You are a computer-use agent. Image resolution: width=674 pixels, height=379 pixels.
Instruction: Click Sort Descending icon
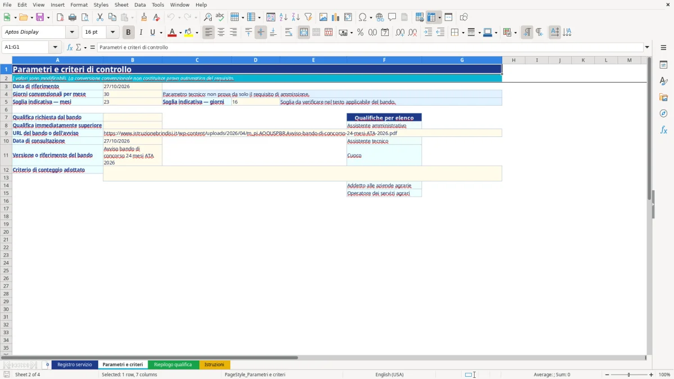296,17
